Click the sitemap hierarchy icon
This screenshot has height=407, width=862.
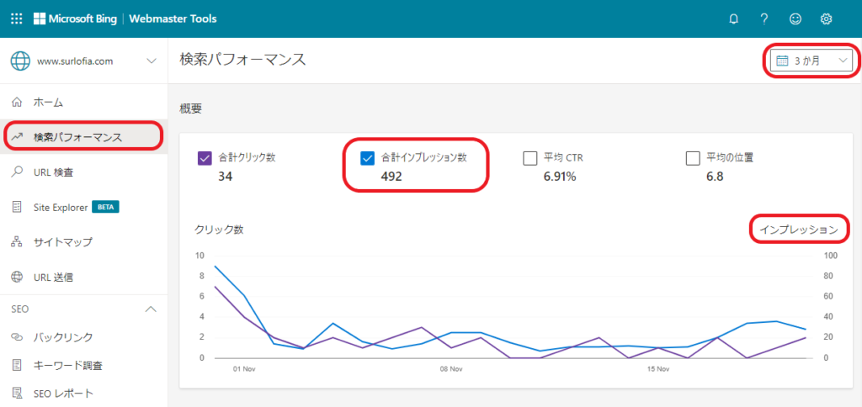point(17,242)
